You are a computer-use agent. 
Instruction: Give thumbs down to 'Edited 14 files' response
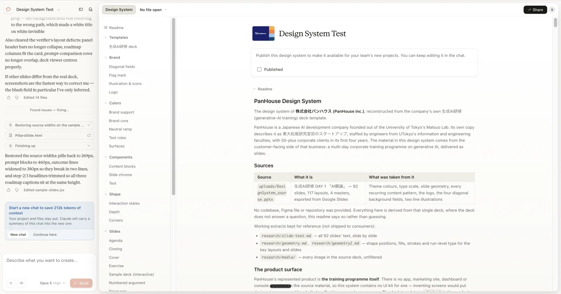click(x=17, y=98)
